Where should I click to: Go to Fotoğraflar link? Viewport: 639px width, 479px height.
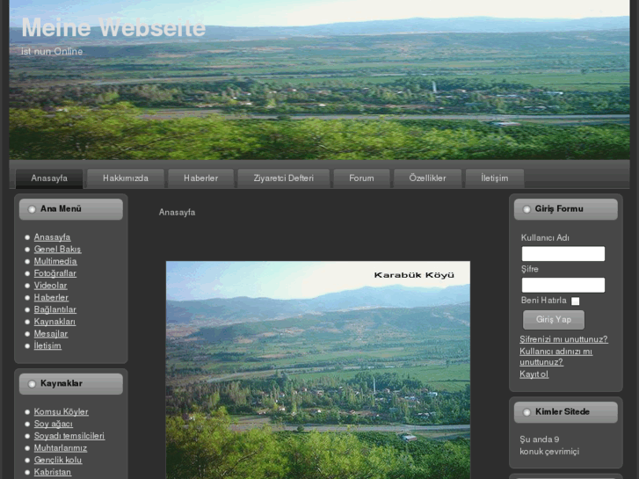point(55,273)
